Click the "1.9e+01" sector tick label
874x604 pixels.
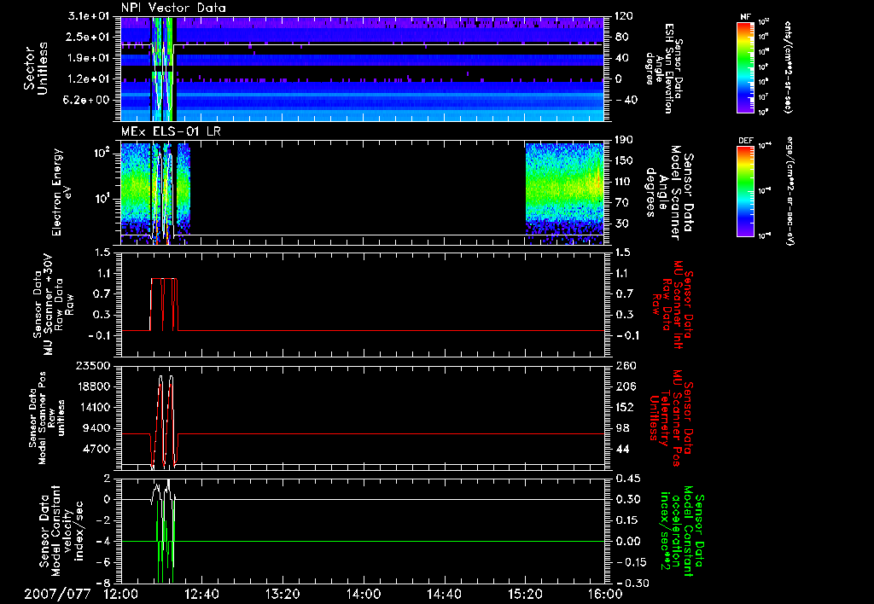pyautogui.click(x=90, y=58)
